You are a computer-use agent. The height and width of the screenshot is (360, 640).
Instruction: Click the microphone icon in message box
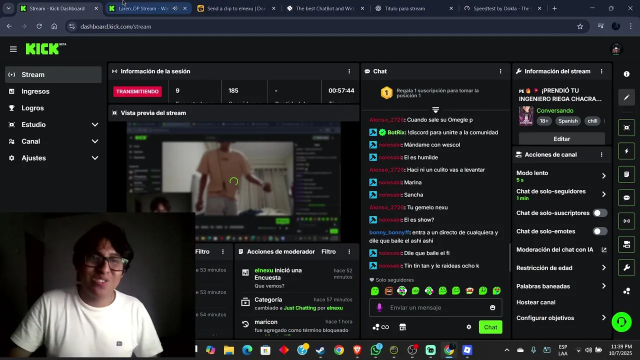pos(379,307)
